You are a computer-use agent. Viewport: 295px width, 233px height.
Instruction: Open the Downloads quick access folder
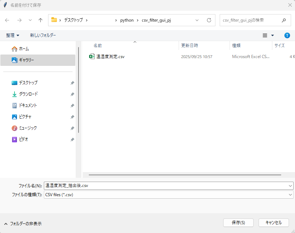coord(28,94)
